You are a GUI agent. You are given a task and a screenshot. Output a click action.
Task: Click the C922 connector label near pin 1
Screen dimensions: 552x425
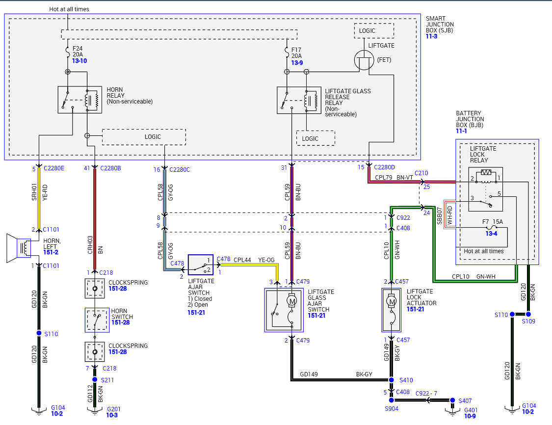pyautogui.click(x=403, y=218)
